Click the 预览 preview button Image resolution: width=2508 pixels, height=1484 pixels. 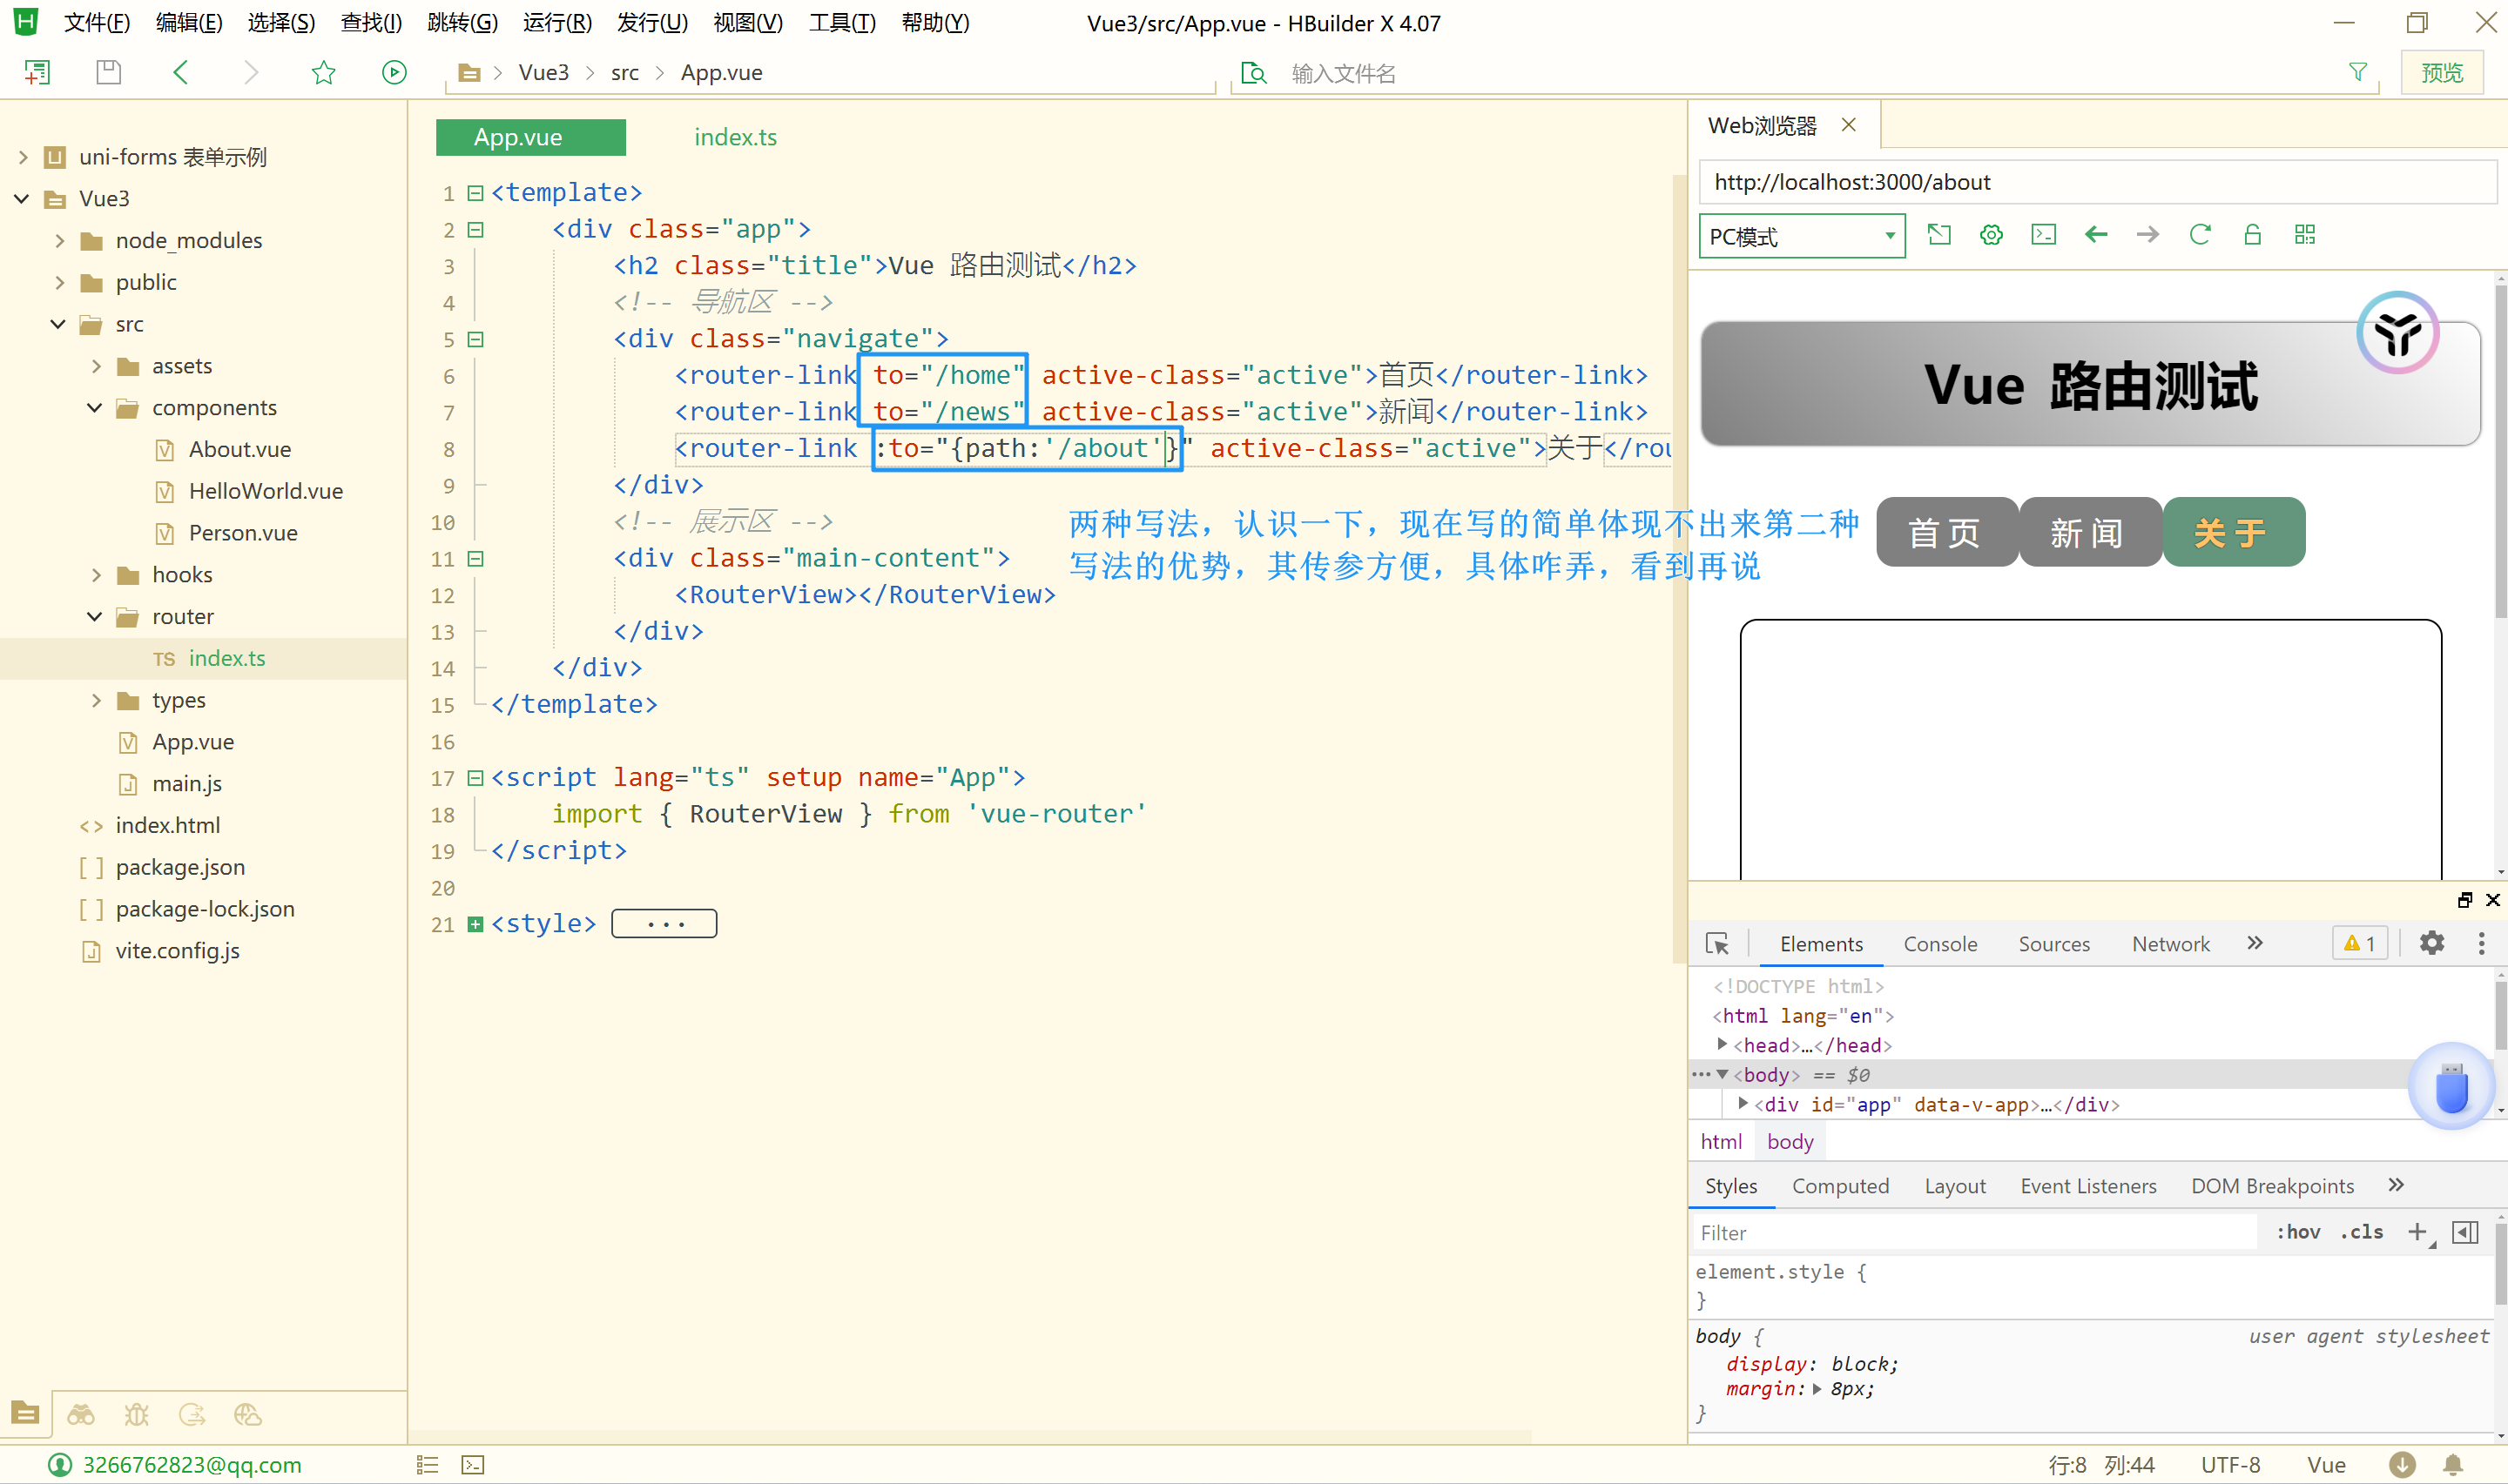(2441, 73)
